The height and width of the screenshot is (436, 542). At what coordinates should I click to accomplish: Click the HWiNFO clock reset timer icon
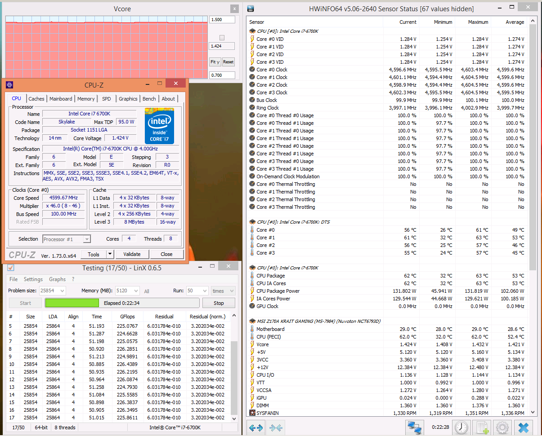[461, 428]
